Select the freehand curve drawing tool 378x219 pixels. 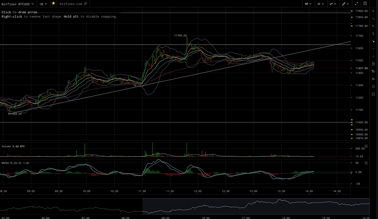(373, 34)
